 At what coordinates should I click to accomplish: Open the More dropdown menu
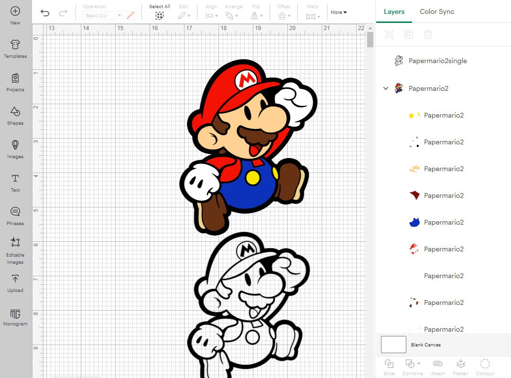pyautogui.click(x=338, y=12)
